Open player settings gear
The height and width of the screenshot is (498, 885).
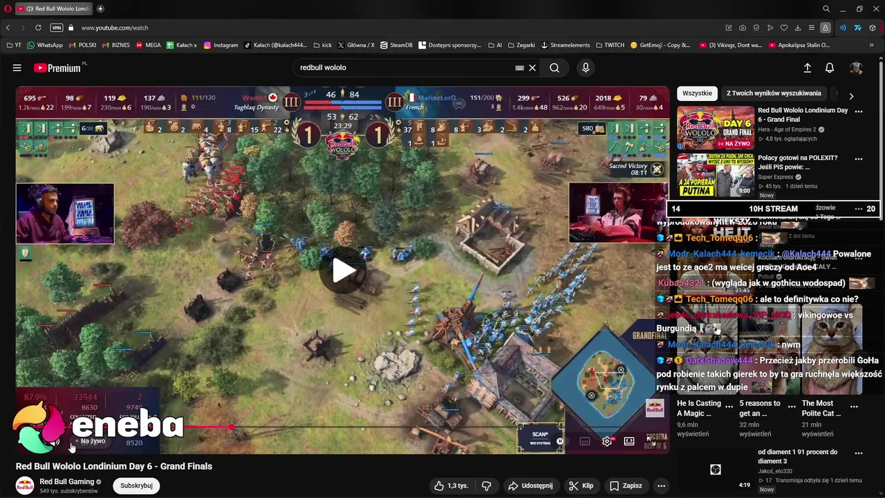[607, 441]
